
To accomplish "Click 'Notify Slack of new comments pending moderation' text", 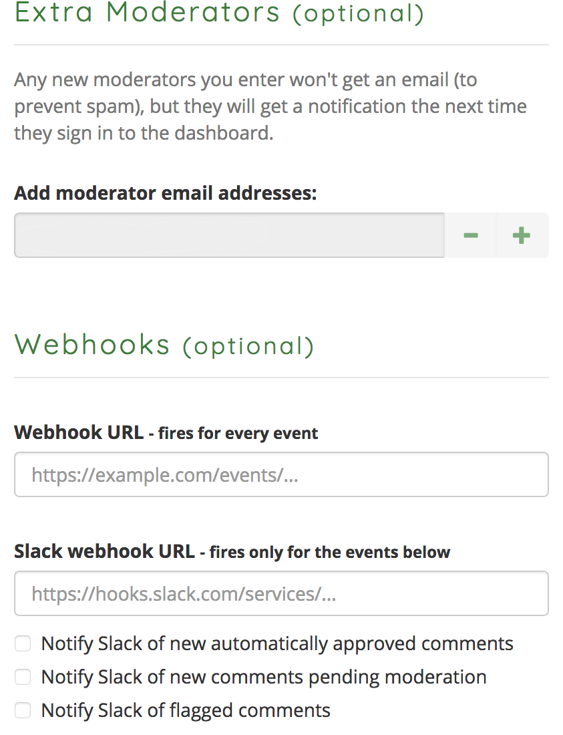I will click(x=264, y=677).
